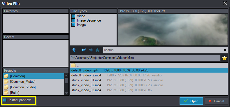
Task: Select stock_video_02.mp4 in the file list
Action: point(149,85)
